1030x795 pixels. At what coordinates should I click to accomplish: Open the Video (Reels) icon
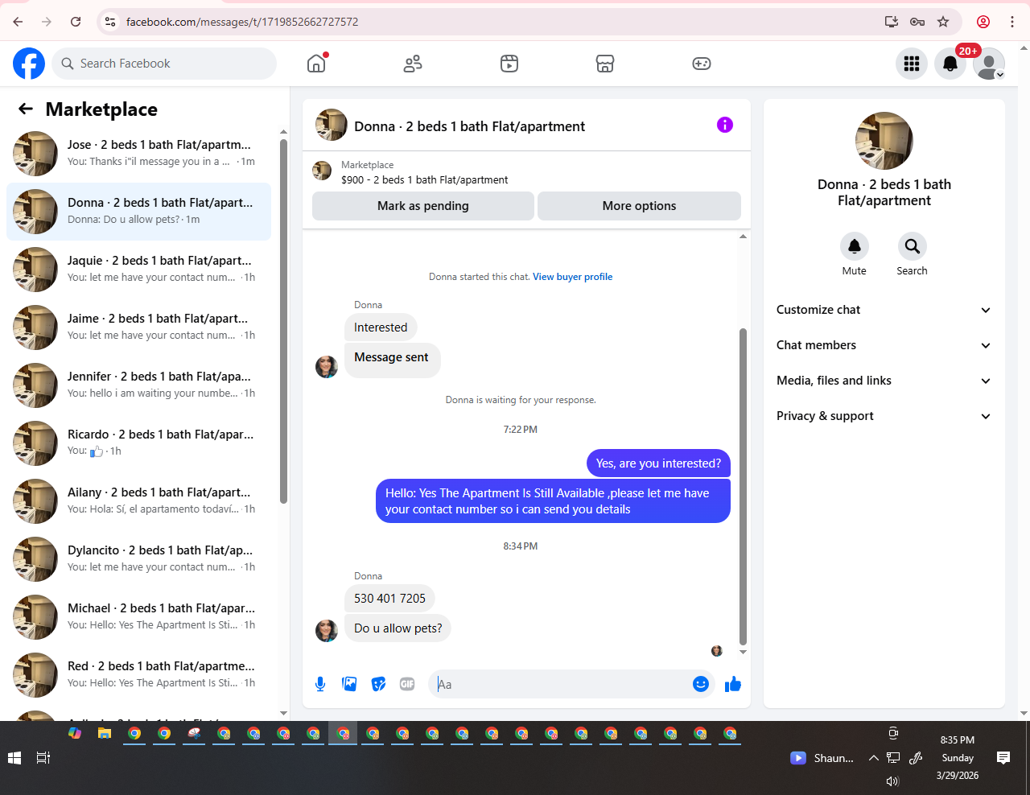[509, 64]
